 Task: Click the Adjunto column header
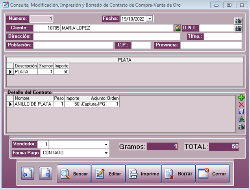(93, 98)
